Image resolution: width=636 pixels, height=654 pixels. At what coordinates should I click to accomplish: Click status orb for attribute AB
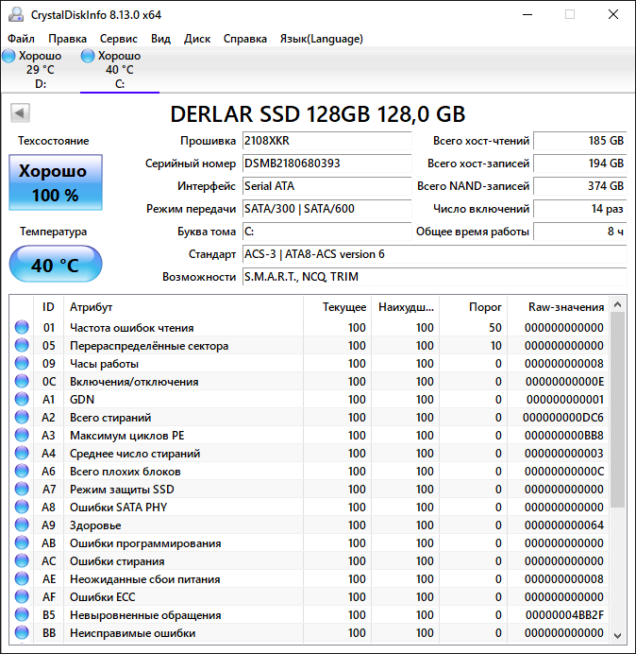pos(22,542)
